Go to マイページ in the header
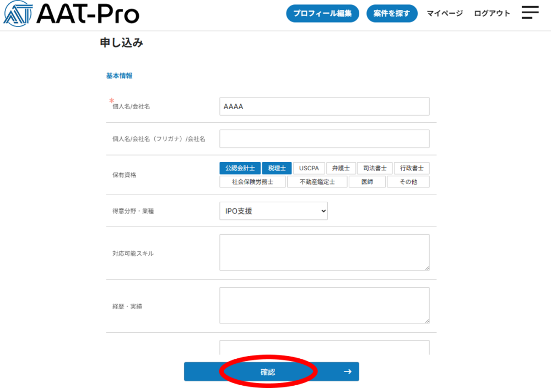 coord(445,14)
